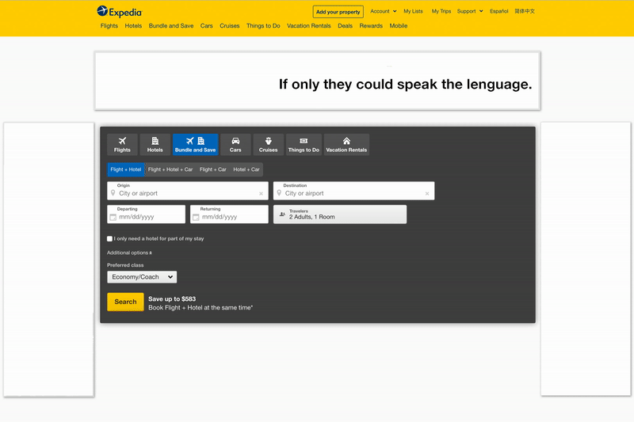Screen dimensions: 634x422
Task: Click the Origin city or airport field
Action: tap(188, 191)
